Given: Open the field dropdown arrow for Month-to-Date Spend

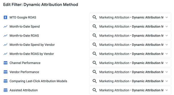Looking at the screenshot, I should [167, 26].
